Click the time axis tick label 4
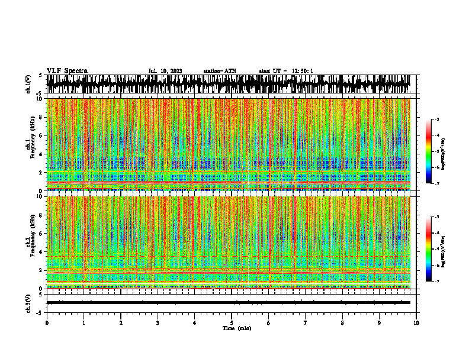This screenshot has width=469, height=362. pyautogui.click(x=194, y=323)
